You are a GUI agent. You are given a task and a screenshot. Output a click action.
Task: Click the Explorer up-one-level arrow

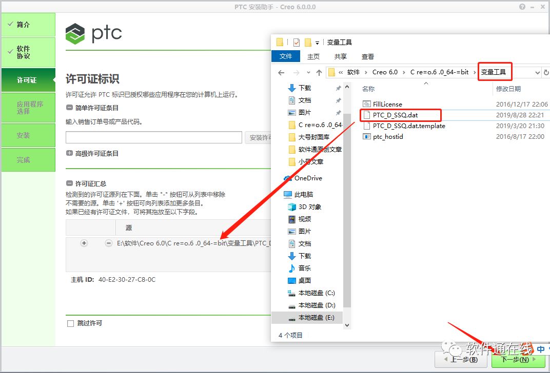click(x=319, y=72)
